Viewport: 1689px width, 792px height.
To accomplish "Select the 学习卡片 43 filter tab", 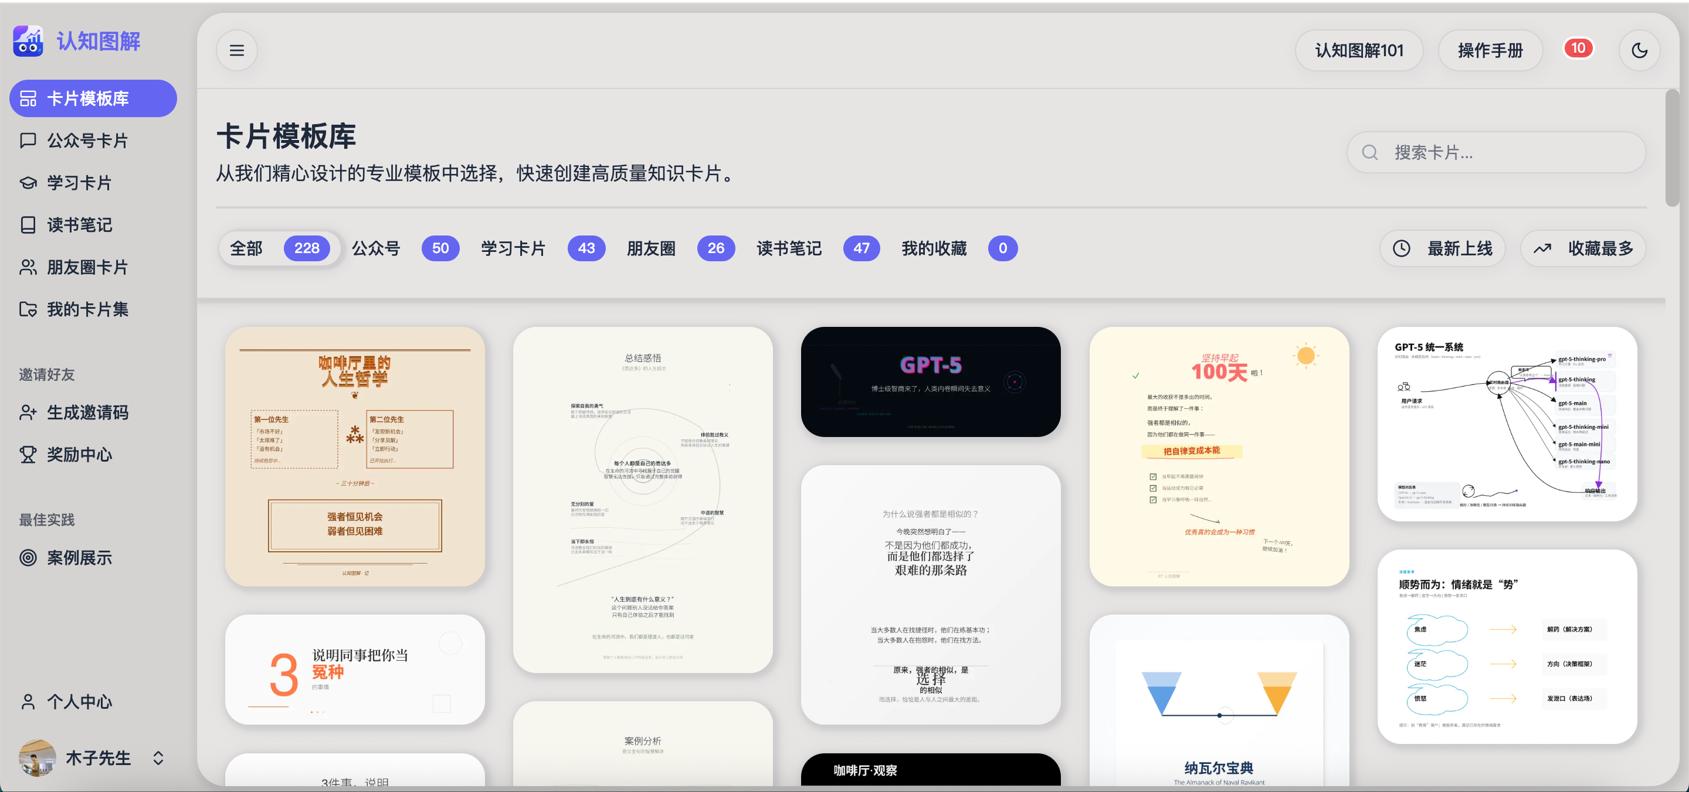I will pyautogui.click(x=543, y=248).
